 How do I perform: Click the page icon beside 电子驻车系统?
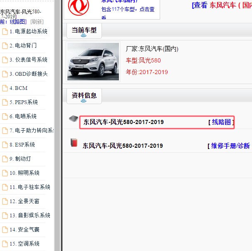(5, 187)
